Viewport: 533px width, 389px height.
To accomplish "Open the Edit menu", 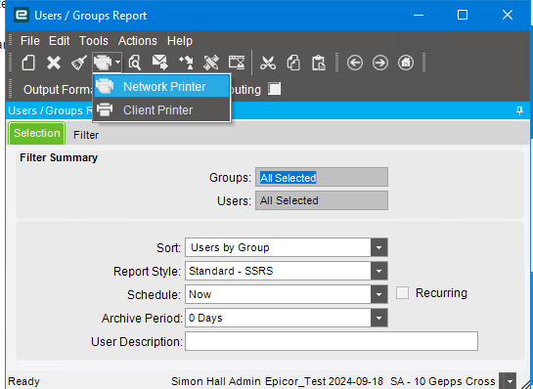I will 59,41.
